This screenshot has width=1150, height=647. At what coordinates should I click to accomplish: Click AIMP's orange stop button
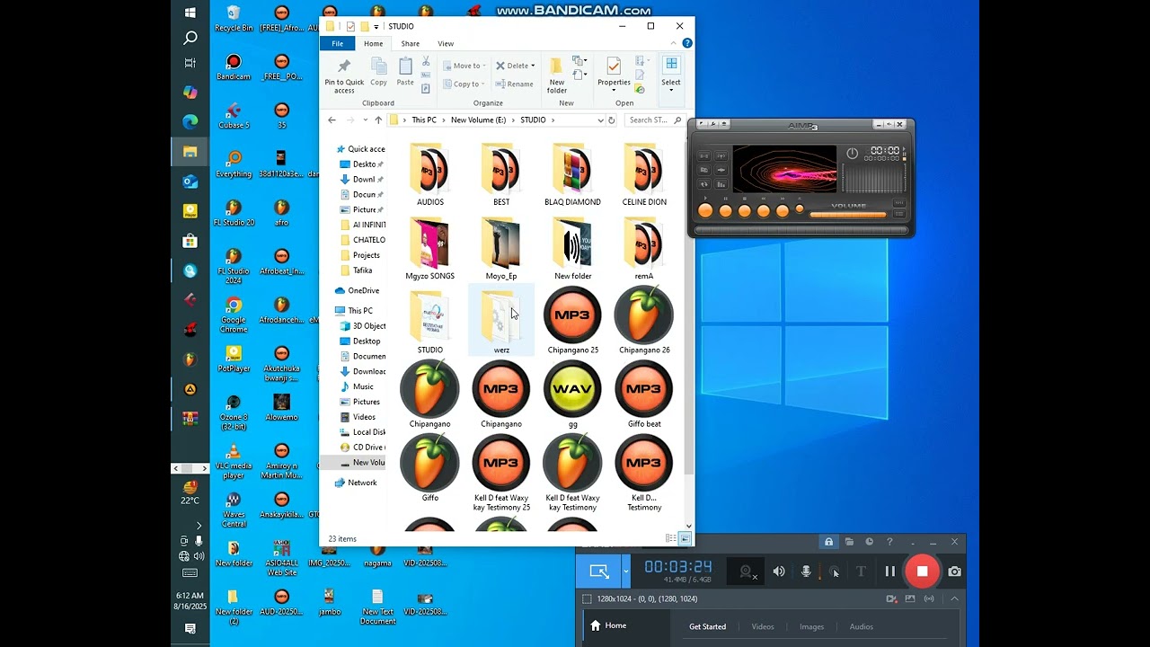(x=745, y=210)
